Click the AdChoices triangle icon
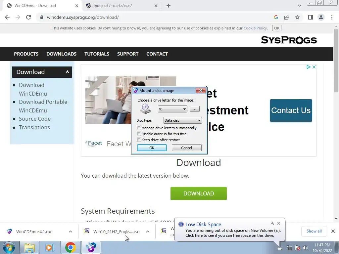Viewport: 339px width, 254px height. [309, 67]
